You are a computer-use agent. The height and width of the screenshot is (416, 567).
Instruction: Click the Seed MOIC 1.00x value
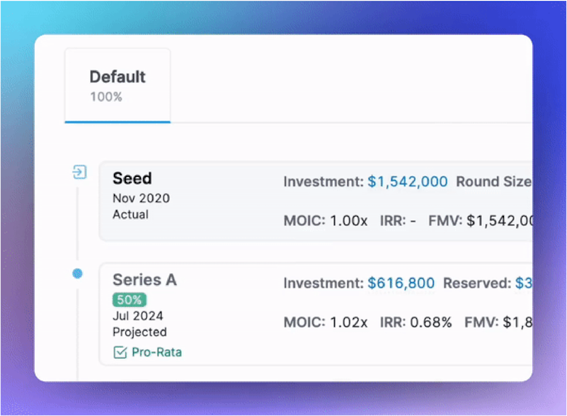click(x=349, y=221)
